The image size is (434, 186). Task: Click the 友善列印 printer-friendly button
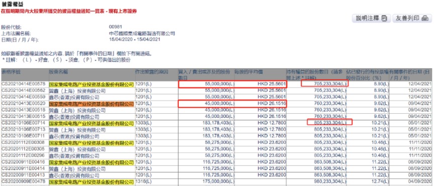(412, 19)
